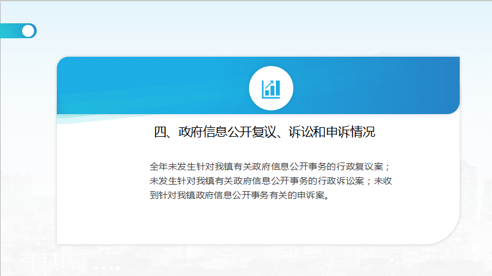Select heading 四、政府信息公开复议、诉讼和申诉情况
Image resolution: width=492 pixels, height=276 pixels.
pyautogui.click(x=264, y=131)
